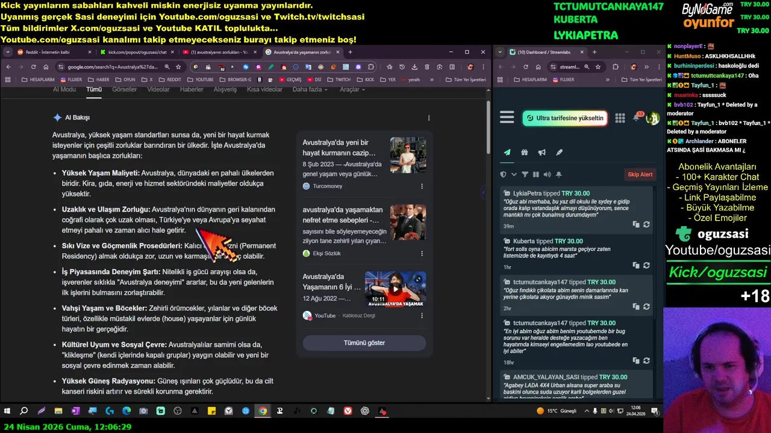Open options for the Turcomoney result
Screen dimensions: 771x433
click(x=422, y=186)
